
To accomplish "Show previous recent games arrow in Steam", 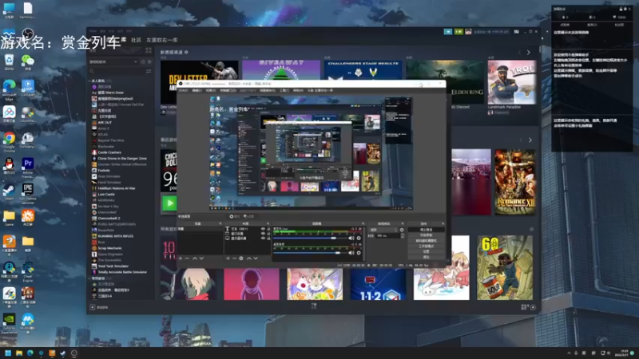I will click(521, 140).
